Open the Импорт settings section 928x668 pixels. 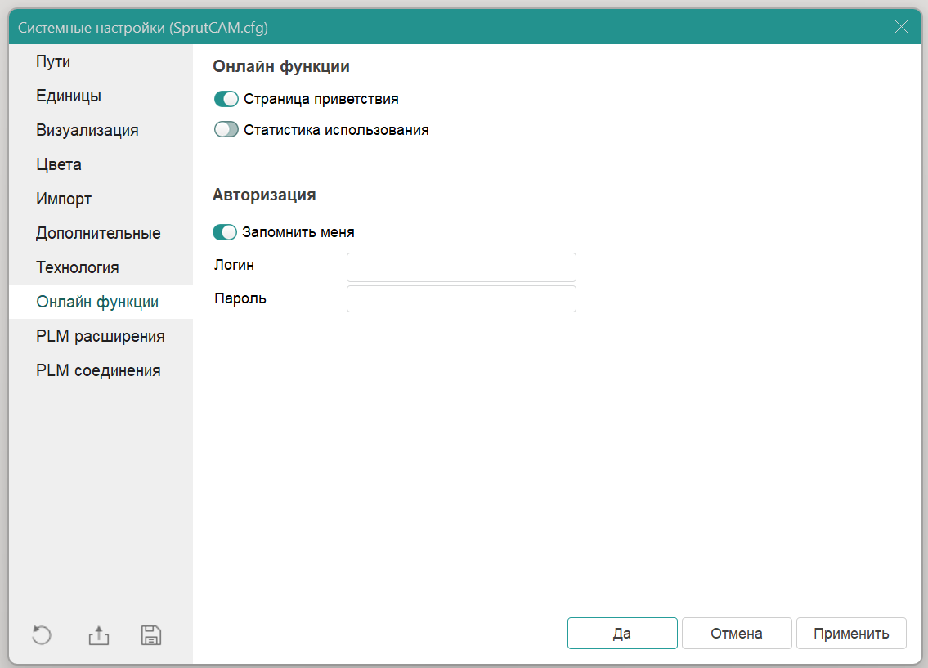(64, 199)
